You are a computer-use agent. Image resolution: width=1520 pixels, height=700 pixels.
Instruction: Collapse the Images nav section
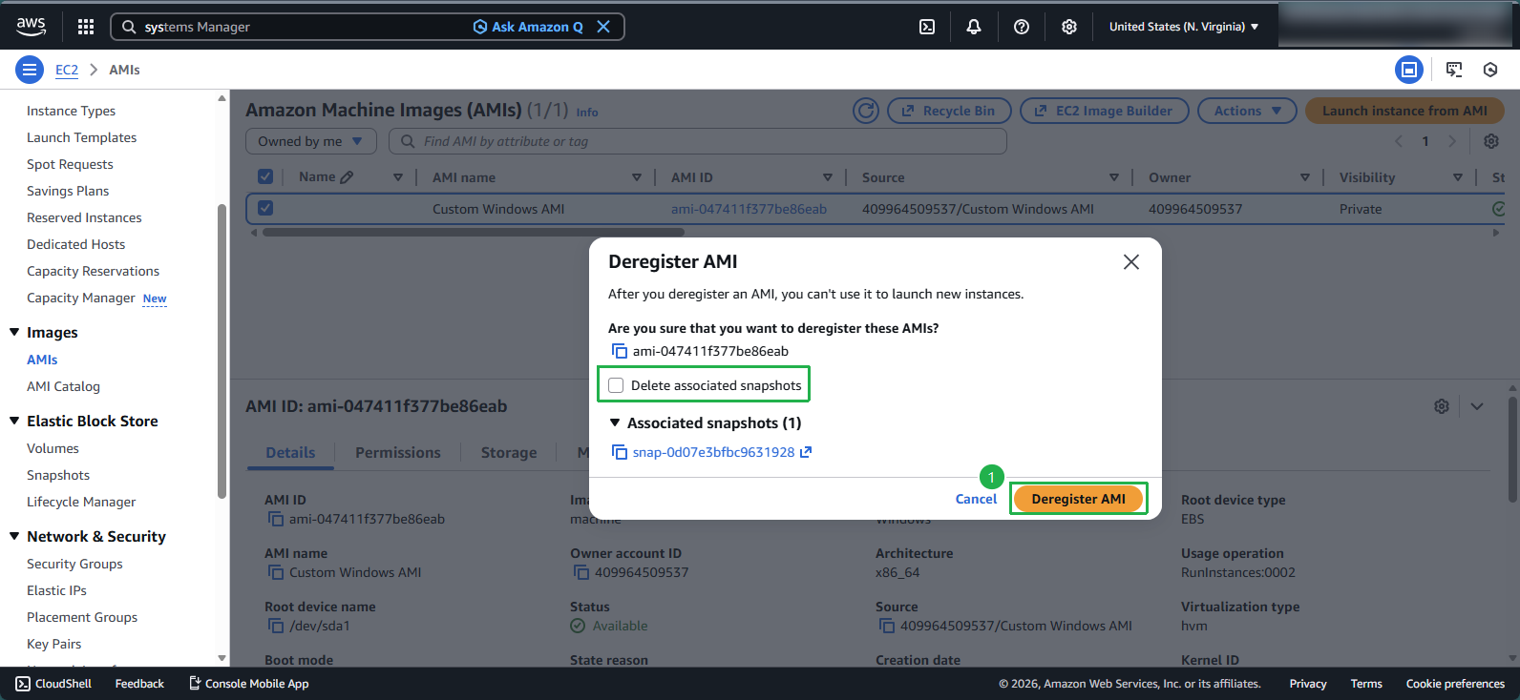[14, 332]
